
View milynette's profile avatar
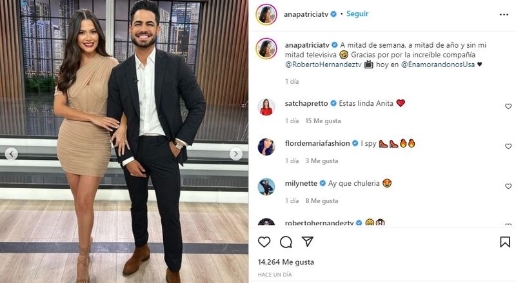click(266, 187)
